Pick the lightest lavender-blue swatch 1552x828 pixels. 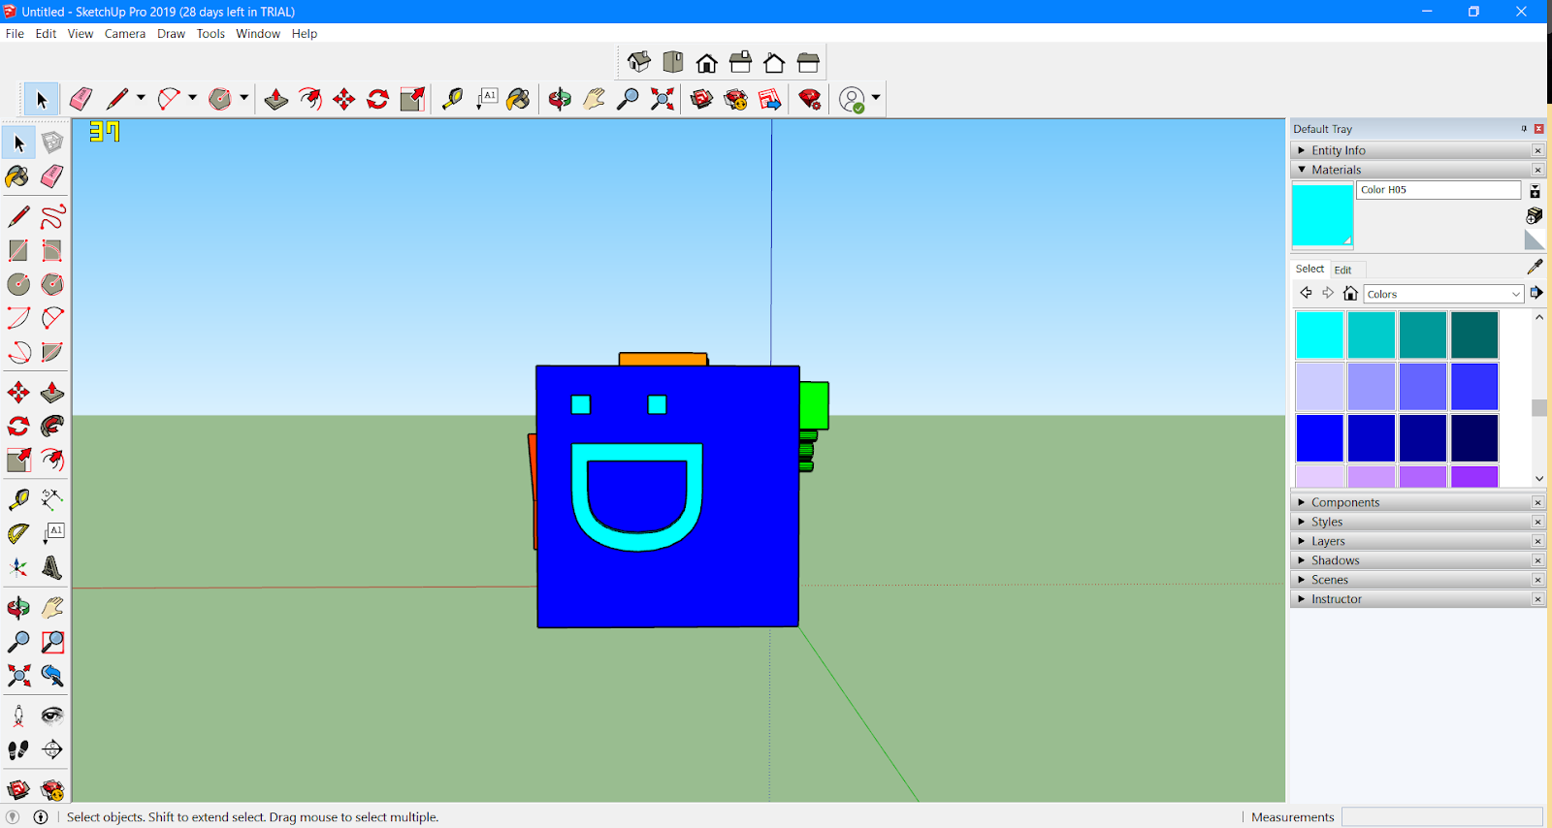[x=1319, y=387]
